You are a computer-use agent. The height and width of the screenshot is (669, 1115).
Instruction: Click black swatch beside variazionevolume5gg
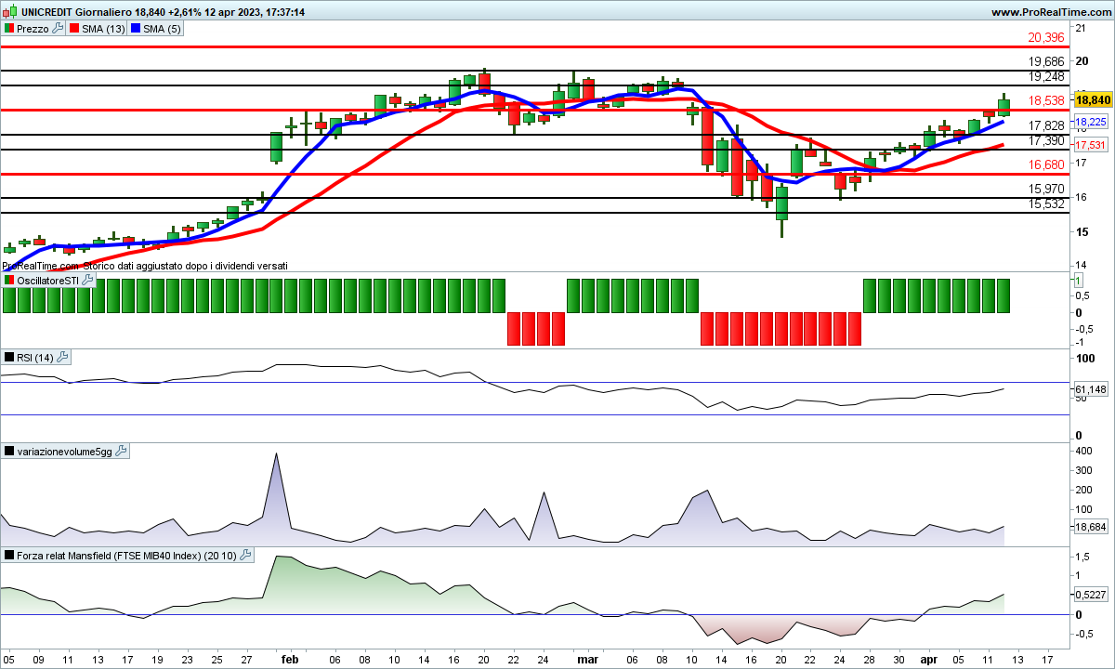10,452
